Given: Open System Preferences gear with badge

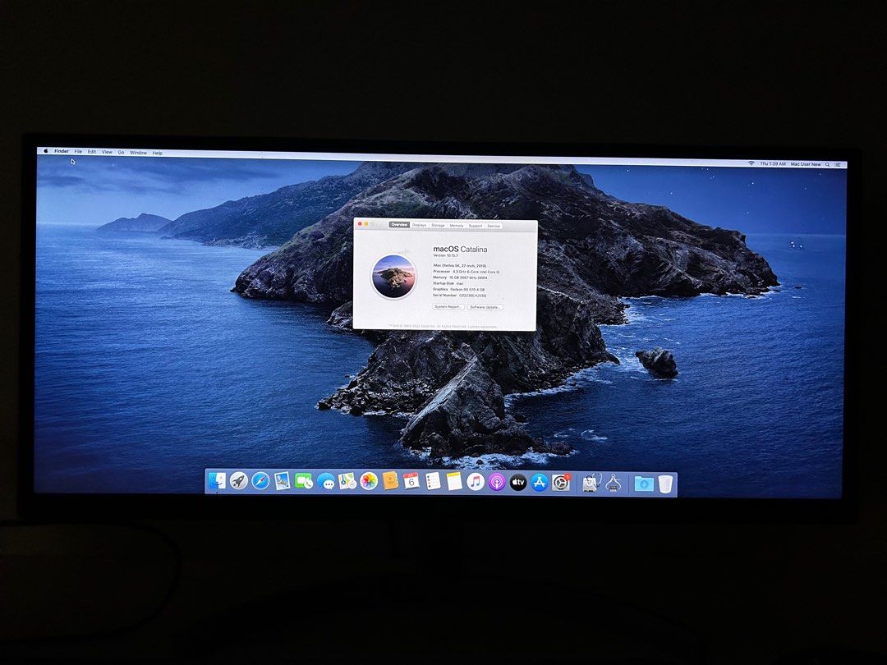Looking at the screenshot, I should 561,483.
